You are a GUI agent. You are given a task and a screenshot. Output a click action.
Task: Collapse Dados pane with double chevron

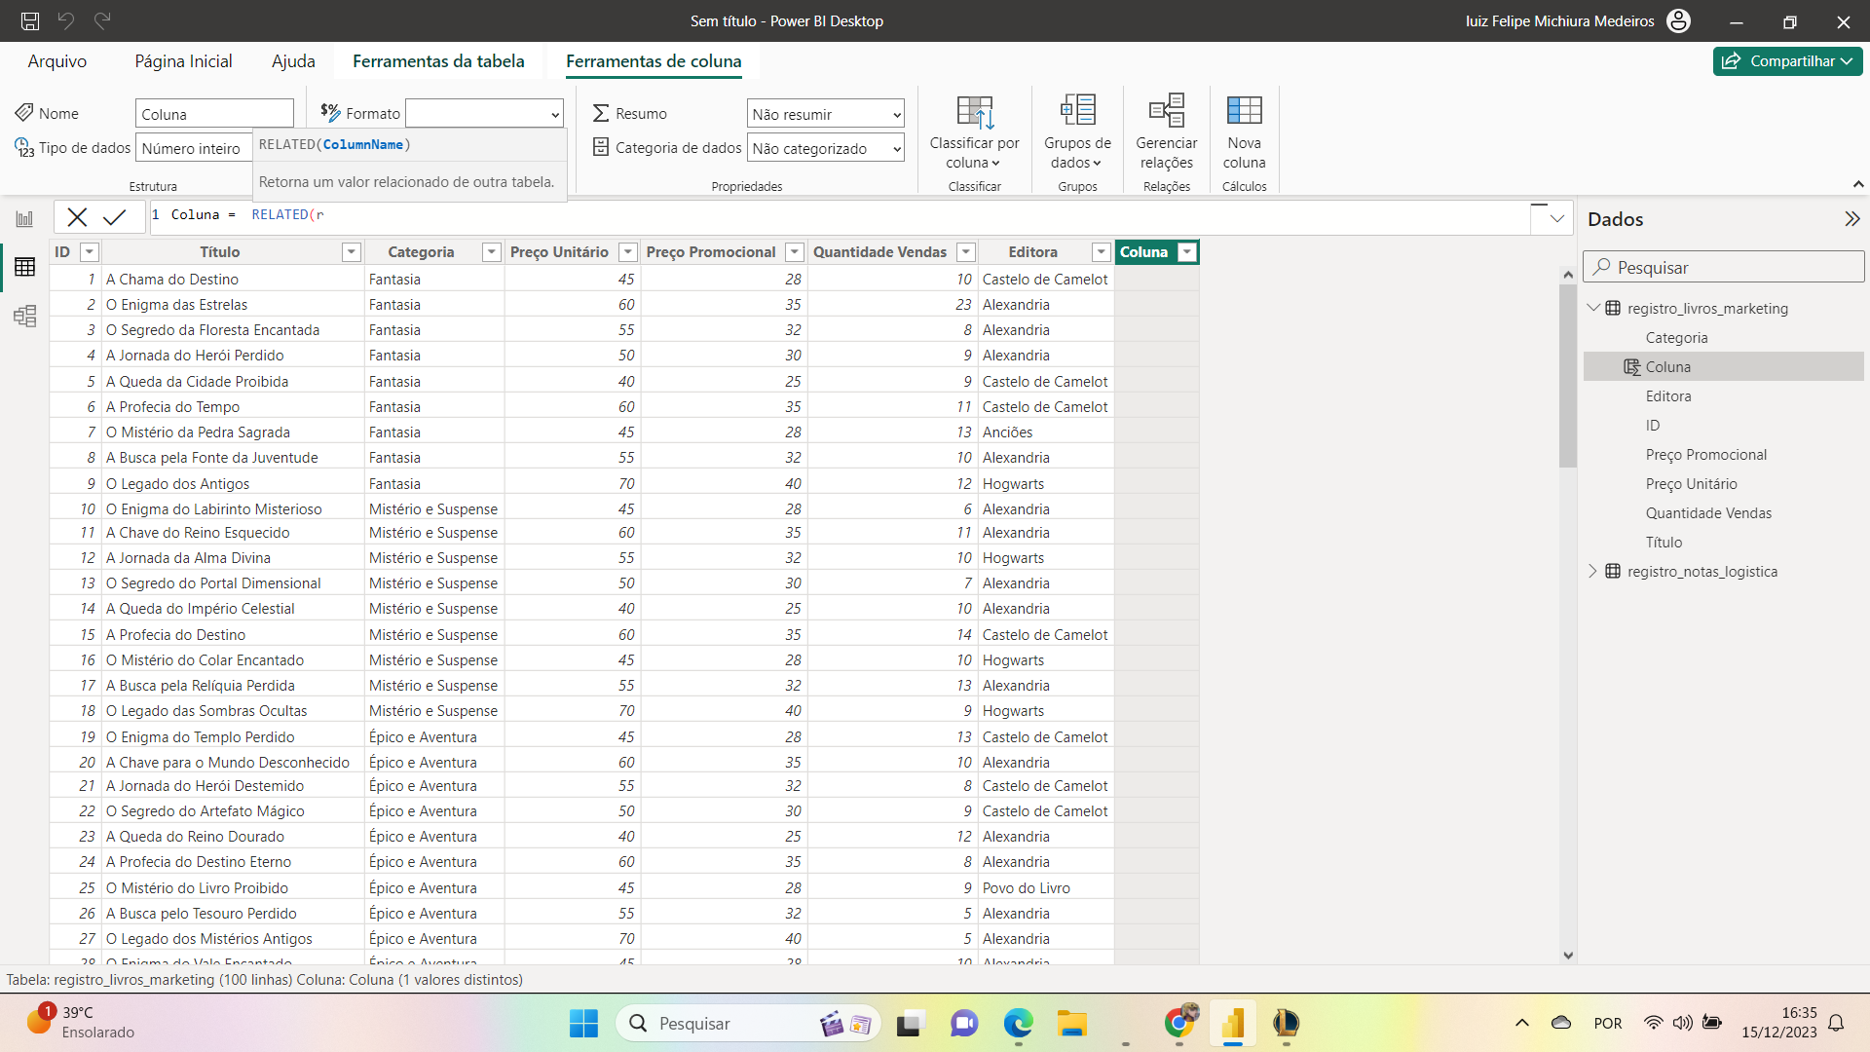click(x=1851, y=218)
